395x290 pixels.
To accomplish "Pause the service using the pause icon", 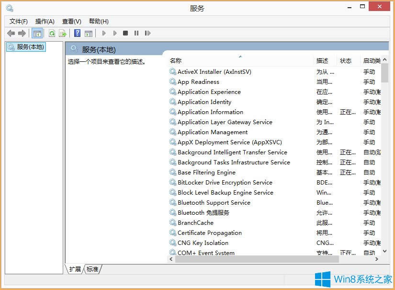I will pyautogui.click(x=137, y=33).
